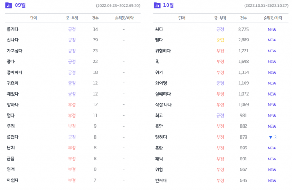Select 망하다 in the 10월 table
This screenshot has height=190, width=292.
(161, 137)
